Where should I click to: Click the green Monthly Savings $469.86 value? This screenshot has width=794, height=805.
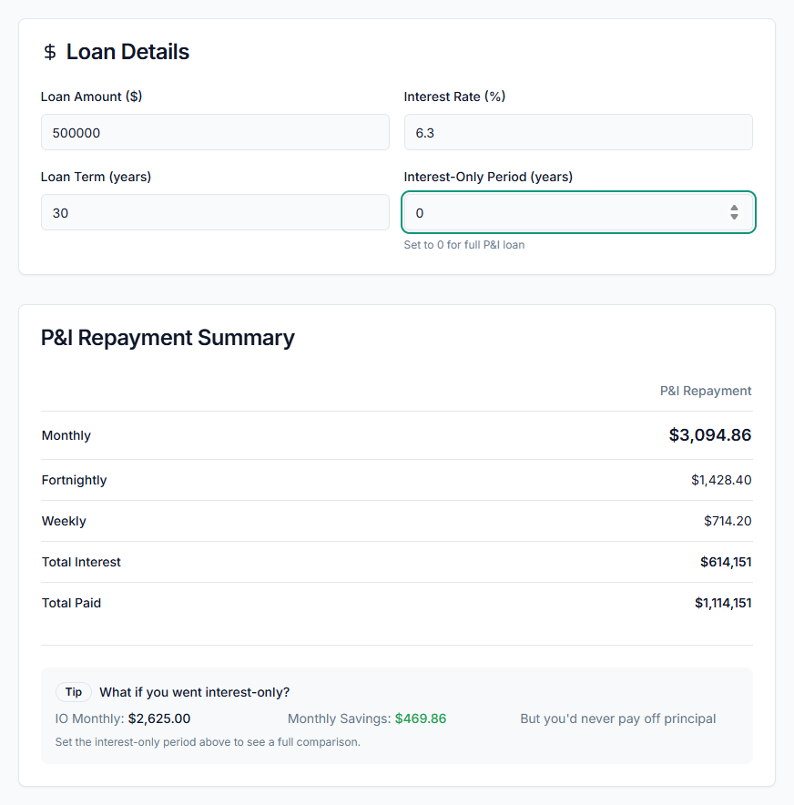(421, 718)
